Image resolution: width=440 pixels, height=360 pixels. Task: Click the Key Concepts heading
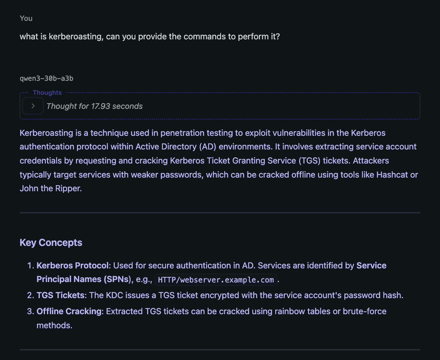[51, 243]
